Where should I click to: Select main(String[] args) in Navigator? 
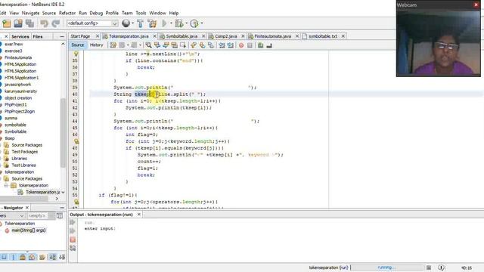(x=29, y=230)
